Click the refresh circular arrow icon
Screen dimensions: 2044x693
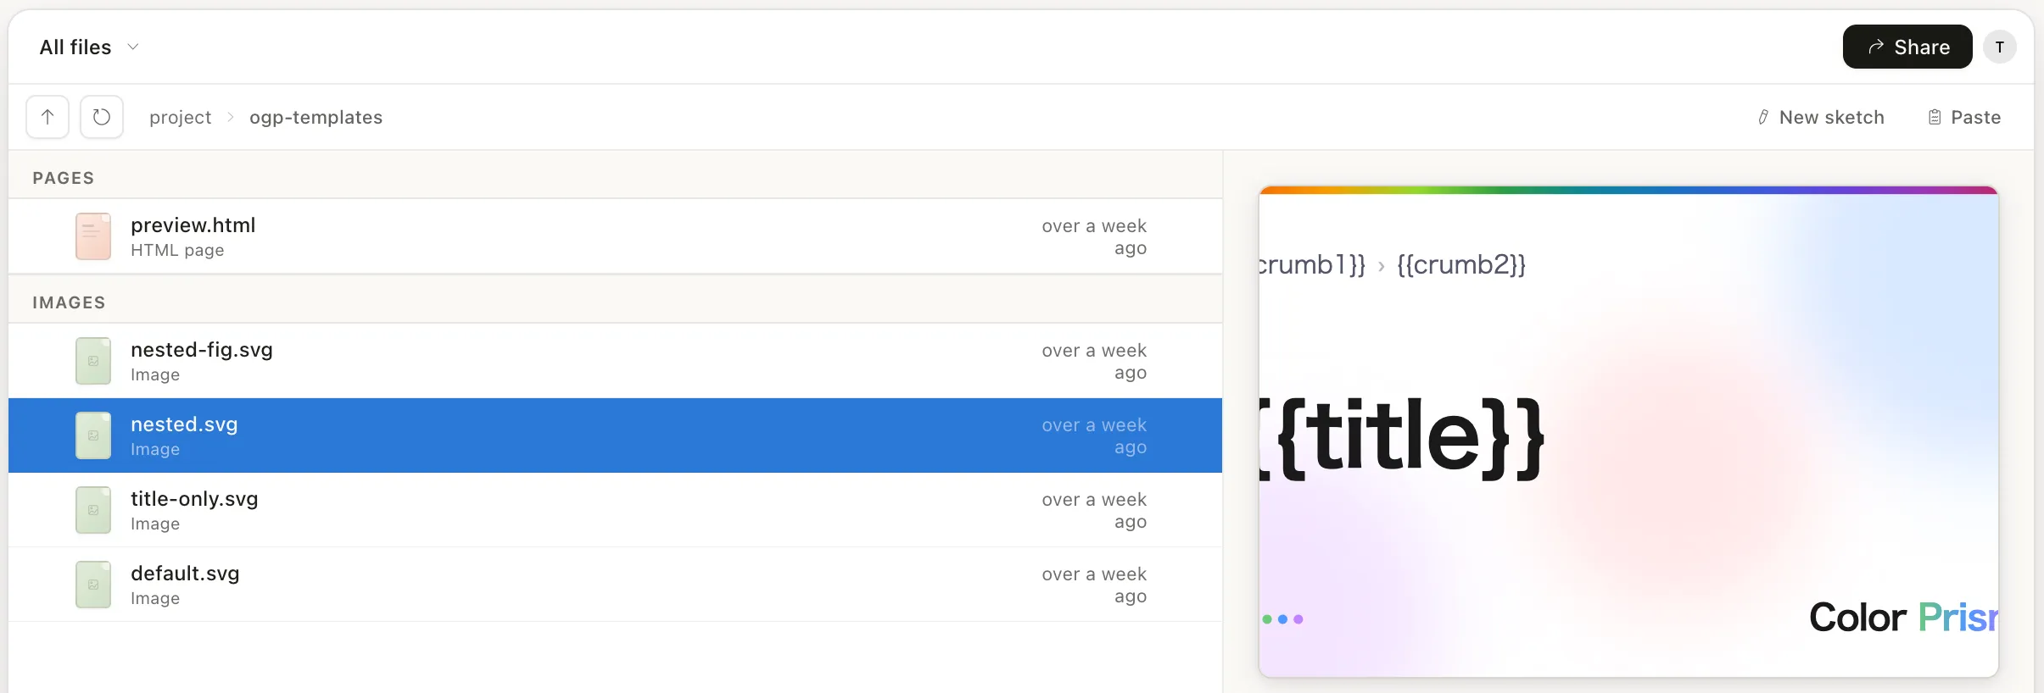(102, 117)
